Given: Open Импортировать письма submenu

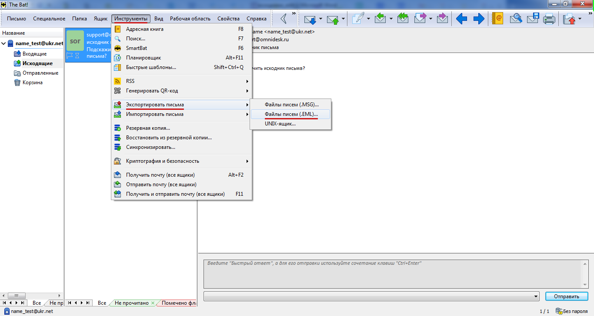Looking at the screenshot, I should 182,114.
